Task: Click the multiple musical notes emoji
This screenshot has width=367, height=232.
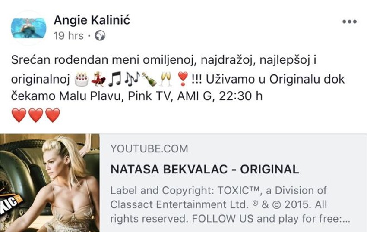Action: (x=132, y=79)
